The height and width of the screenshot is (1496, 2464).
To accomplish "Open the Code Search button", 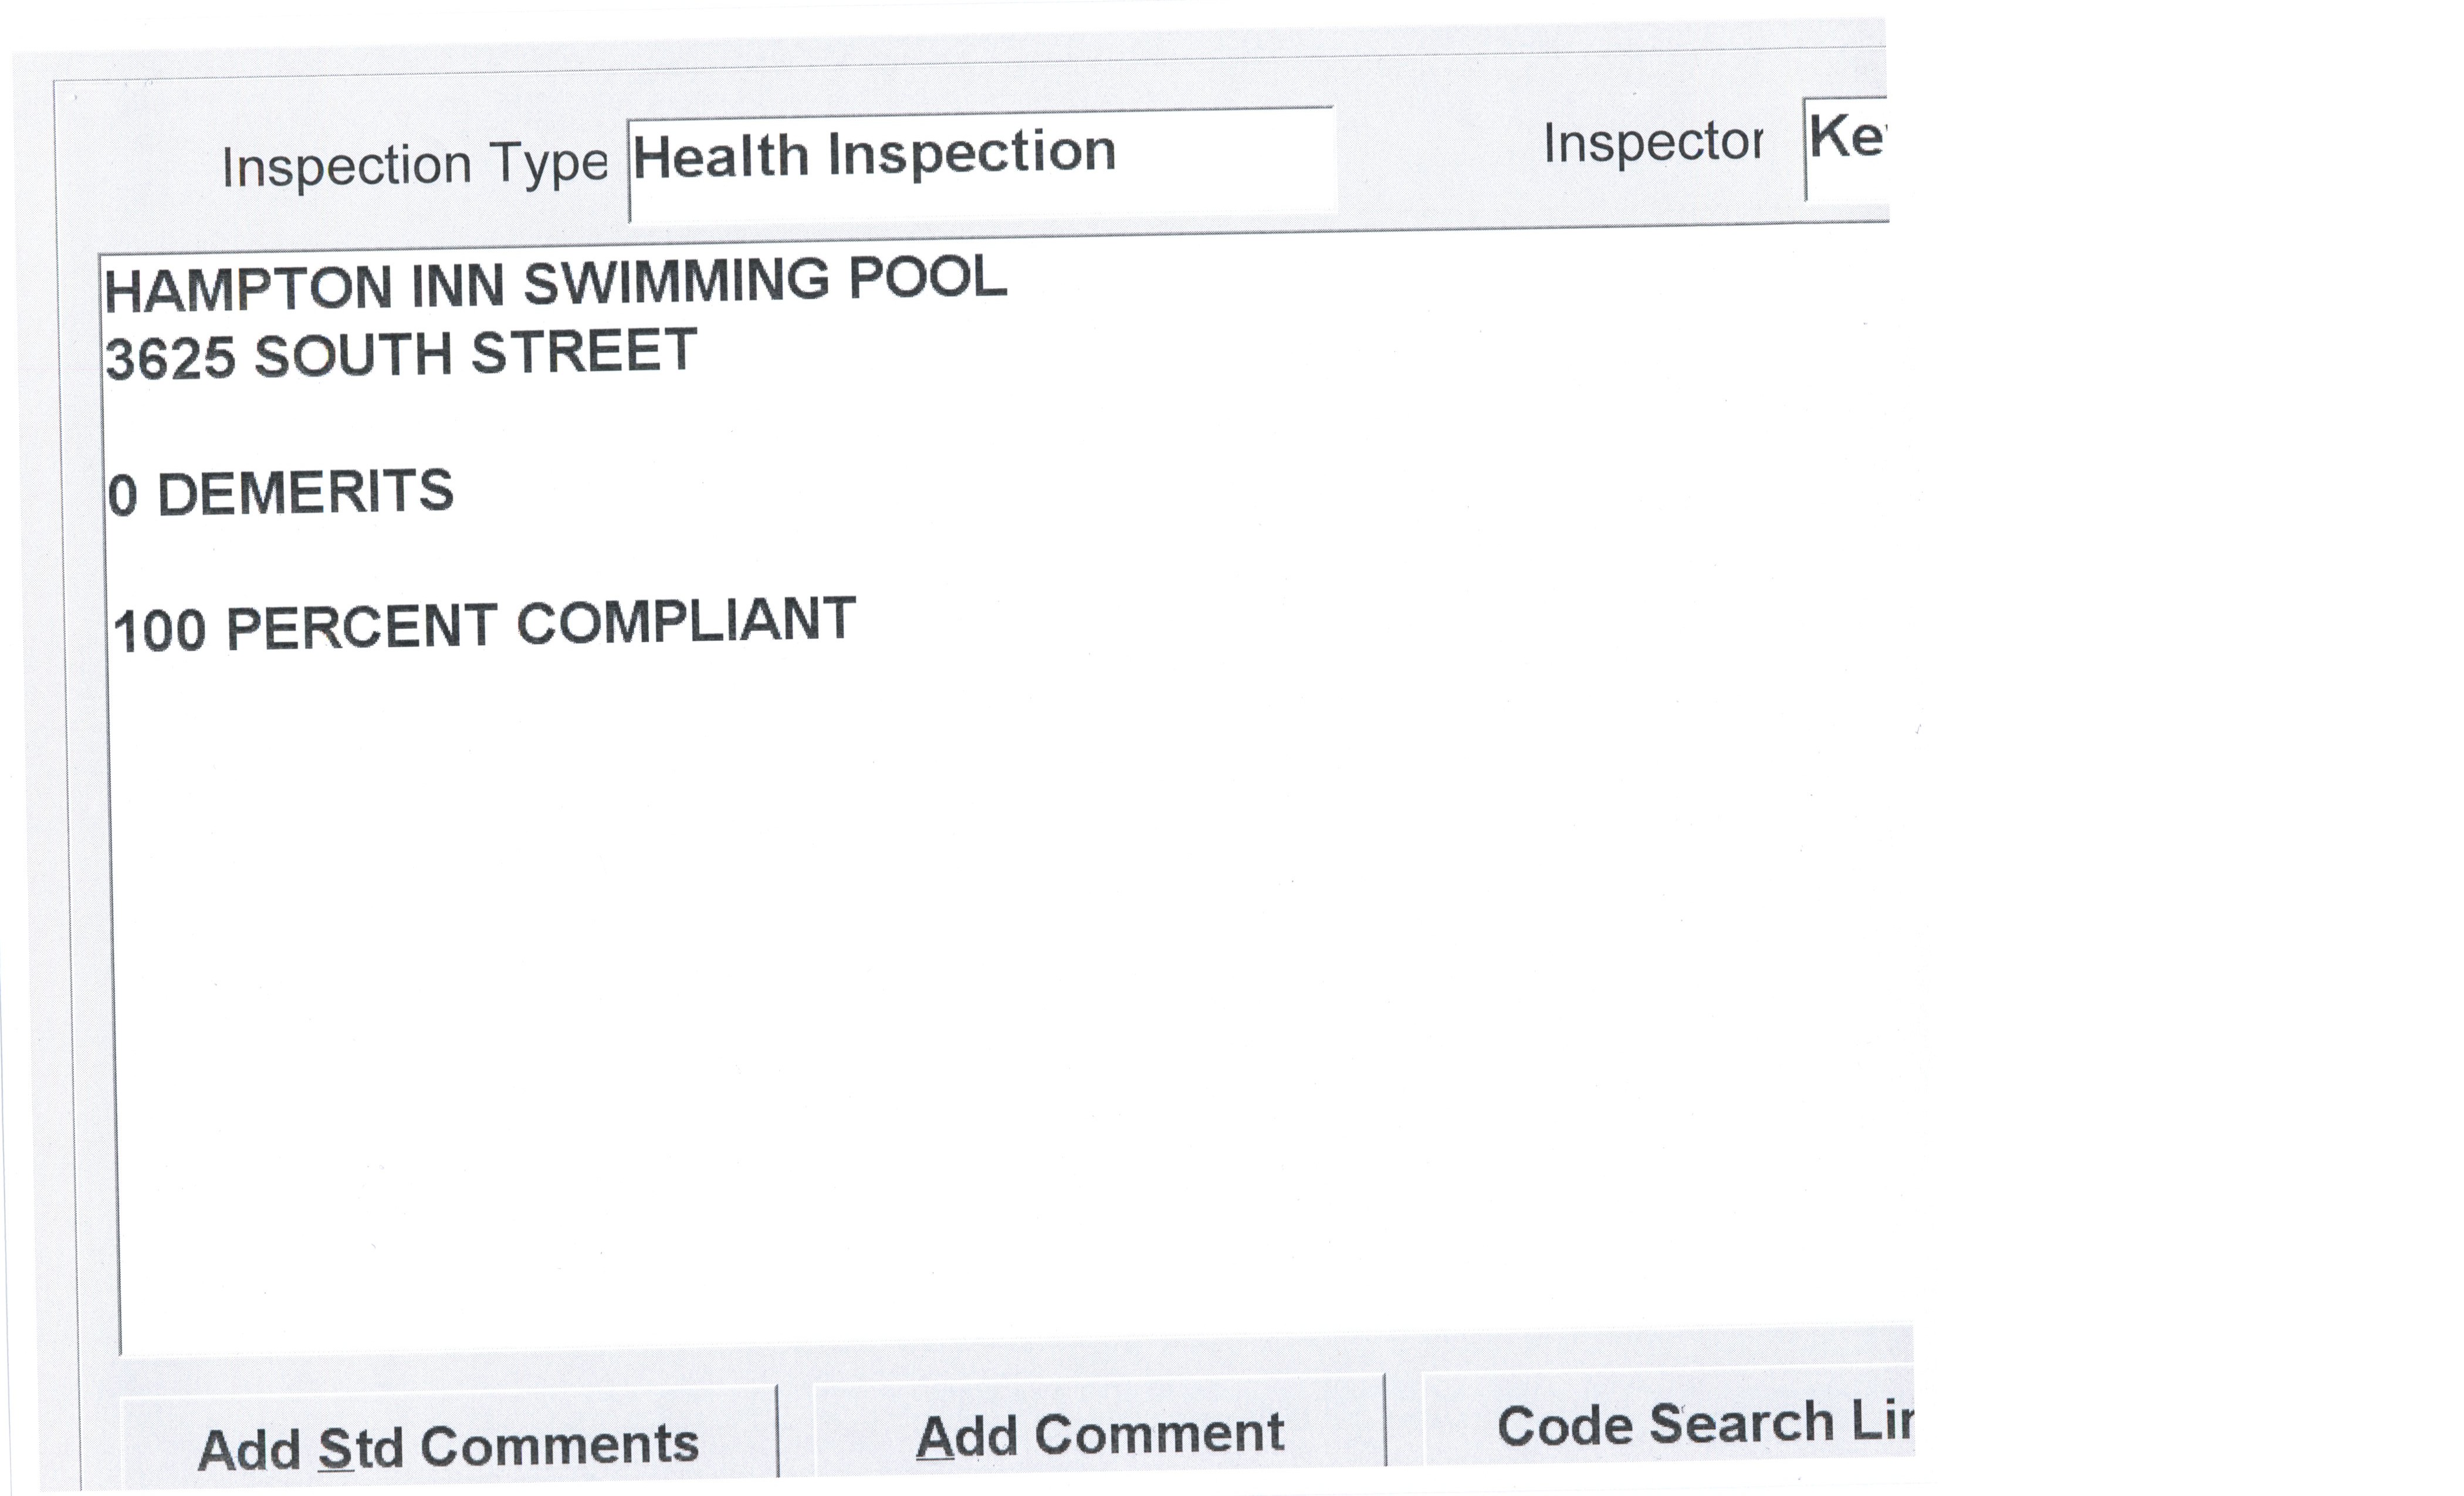I will coord(1668,1424).
